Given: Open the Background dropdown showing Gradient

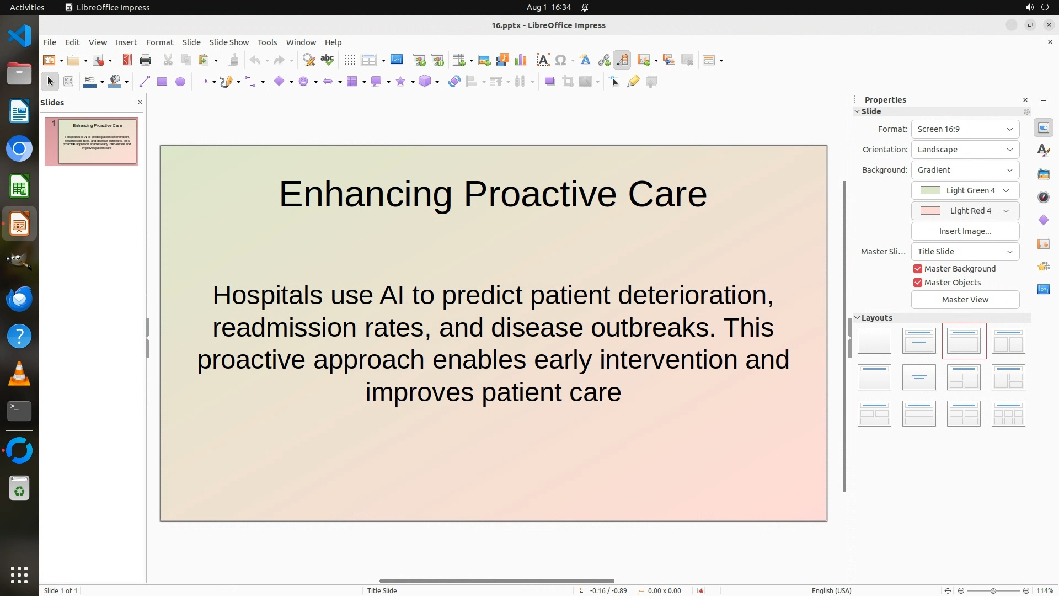Looking at the screenshot, I should [965, 170].
